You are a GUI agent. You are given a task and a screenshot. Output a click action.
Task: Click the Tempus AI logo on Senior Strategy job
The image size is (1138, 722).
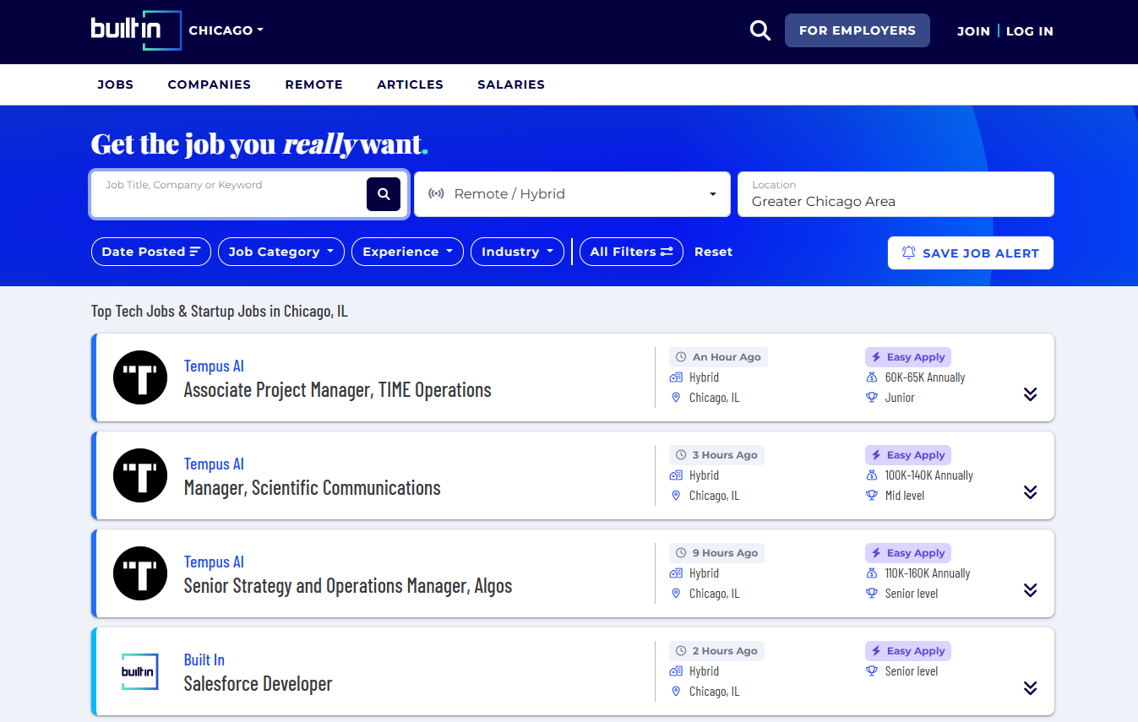point(140,573)
